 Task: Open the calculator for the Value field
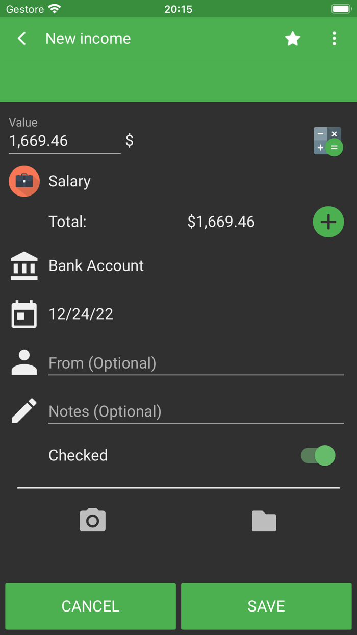pos(328,140)
